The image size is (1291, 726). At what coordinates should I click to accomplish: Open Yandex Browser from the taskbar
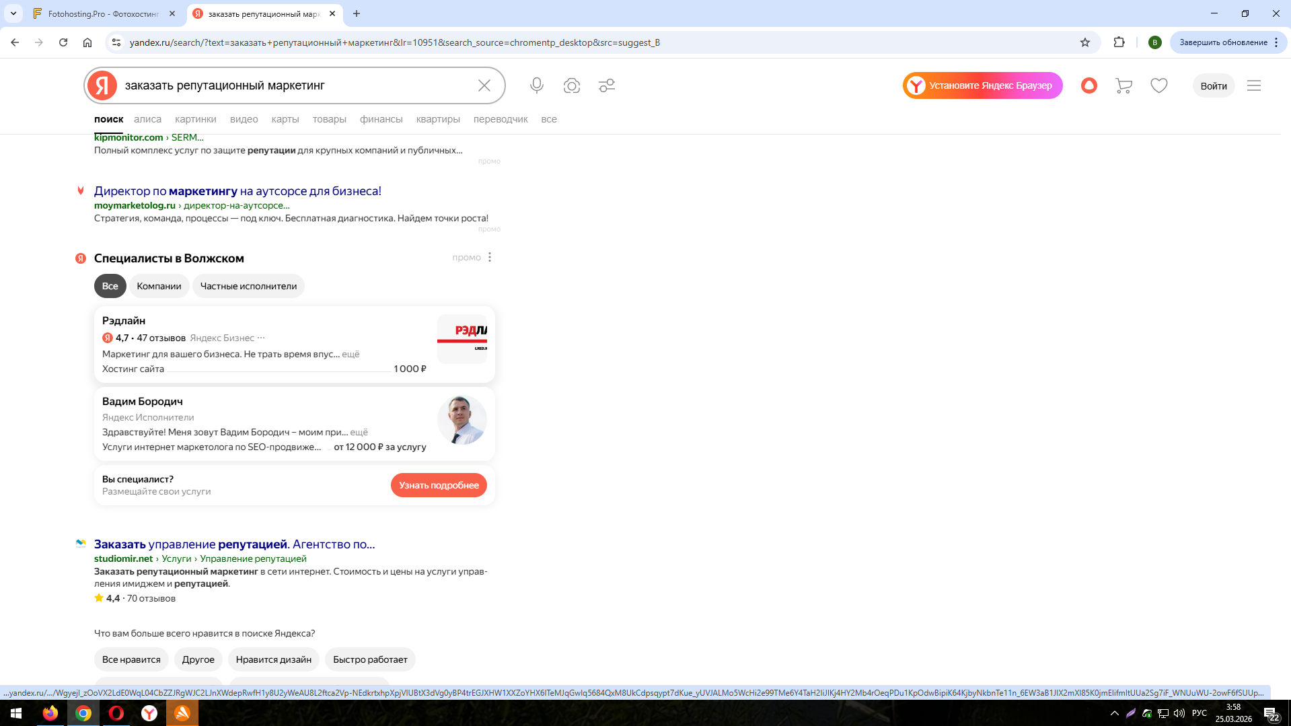click(149, 713)
